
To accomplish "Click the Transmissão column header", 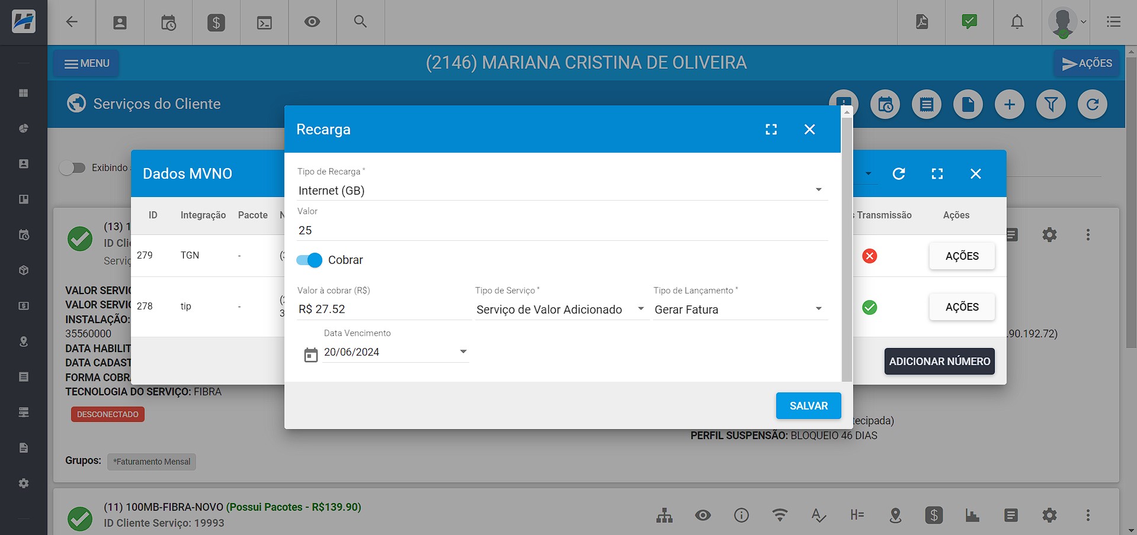I will click(884, 215).
